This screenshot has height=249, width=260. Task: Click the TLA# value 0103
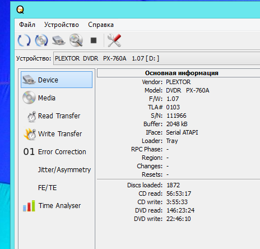pos(173,107)
